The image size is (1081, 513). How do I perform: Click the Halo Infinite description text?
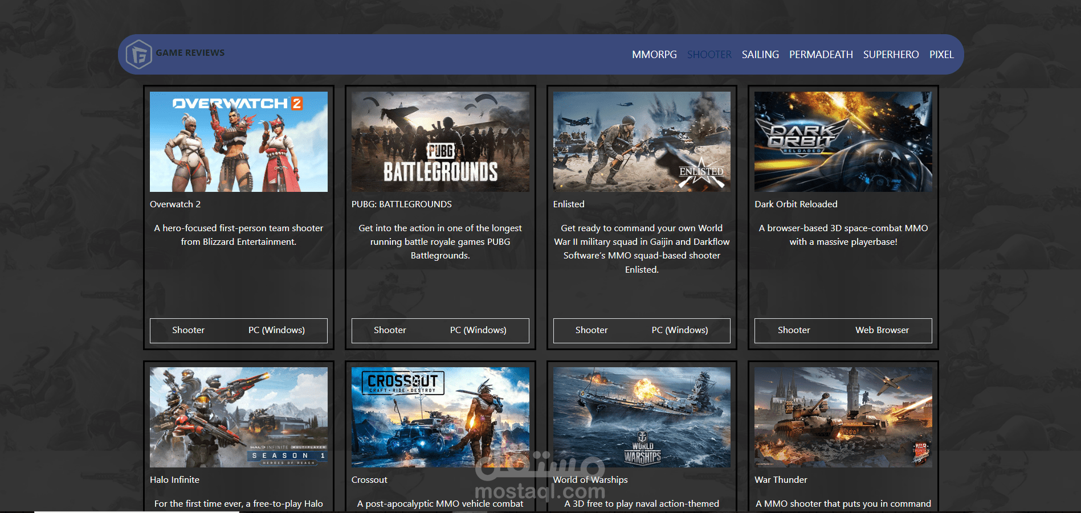tap(239, 504)
